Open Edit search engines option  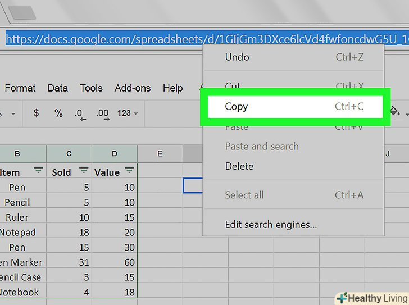(x=293, y=225)
